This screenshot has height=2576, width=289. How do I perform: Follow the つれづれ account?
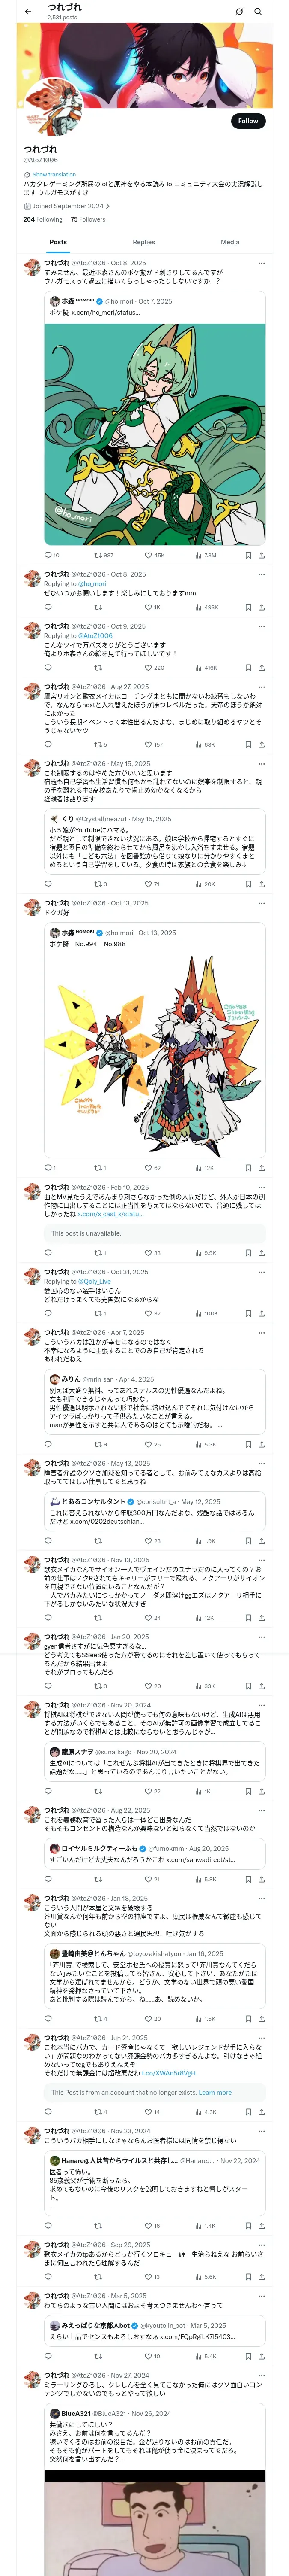[248, 121]
